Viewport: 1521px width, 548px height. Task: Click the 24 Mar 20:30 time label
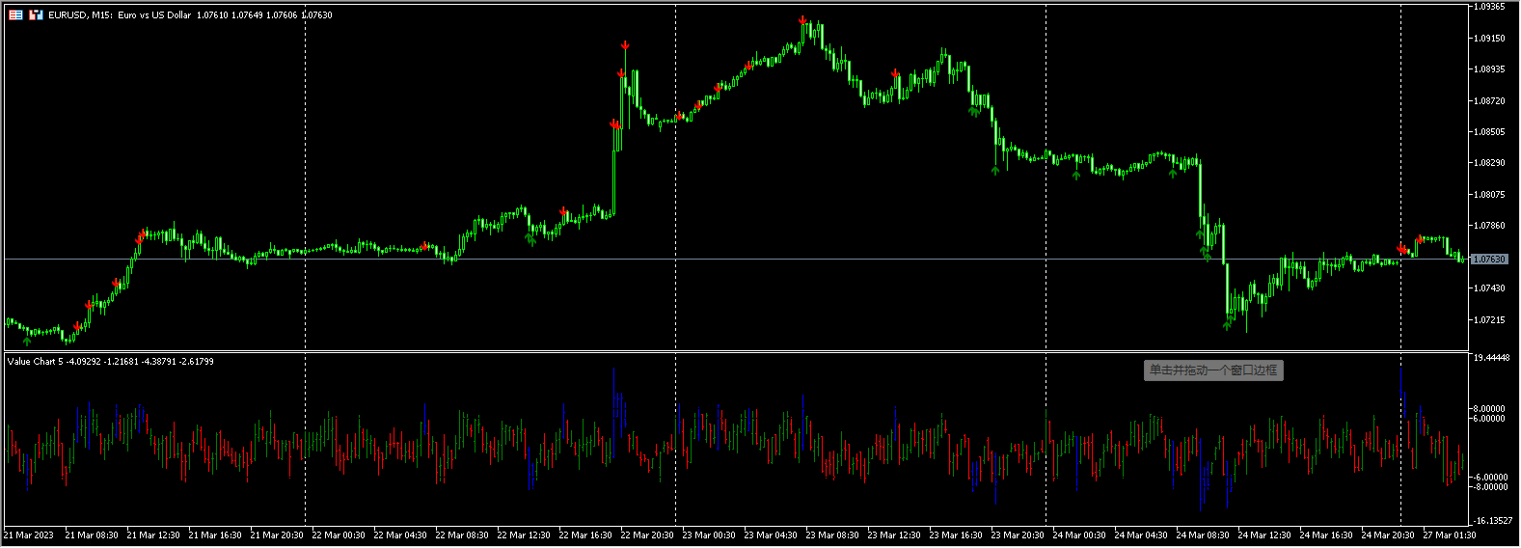(x=1388, y=535)
